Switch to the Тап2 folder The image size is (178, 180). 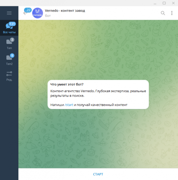pos(9,59)
